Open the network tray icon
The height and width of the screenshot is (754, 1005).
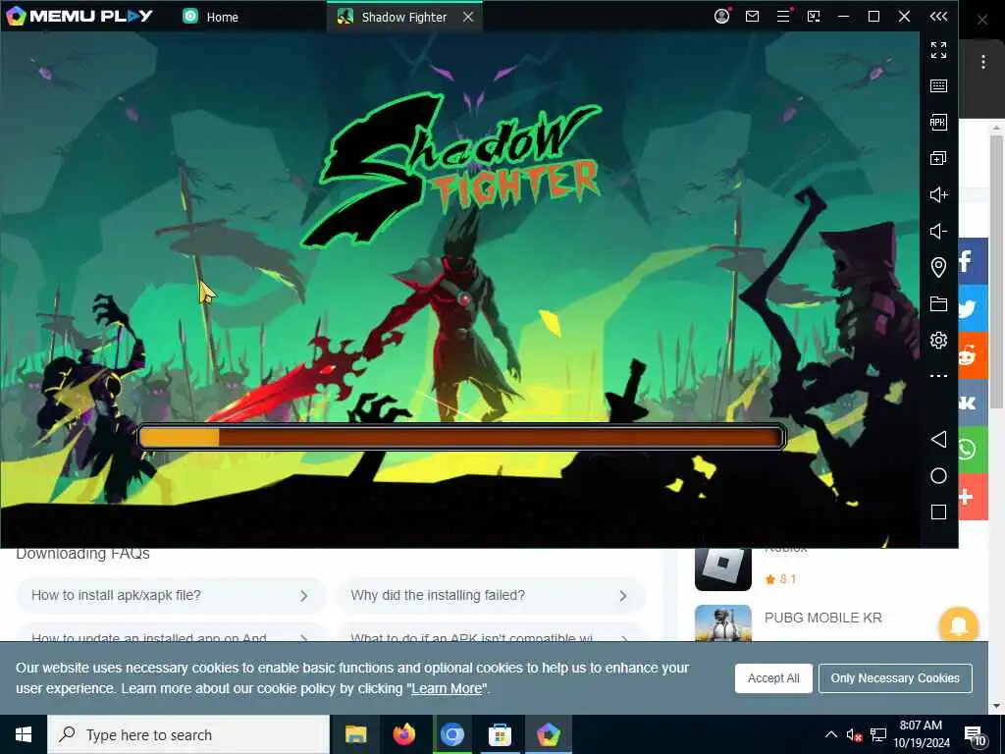(x=878, y=734)
